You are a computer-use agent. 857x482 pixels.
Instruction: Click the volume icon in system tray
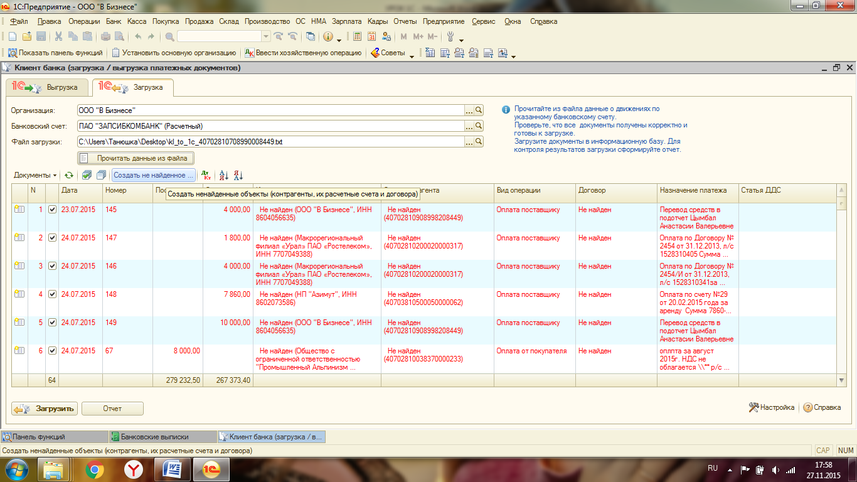(x=775, y=469)
